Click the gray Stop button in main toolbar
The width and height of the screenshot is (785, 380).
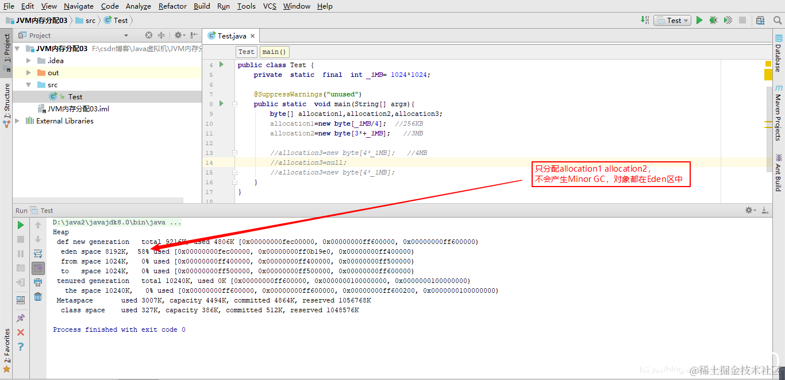(742, 20)
